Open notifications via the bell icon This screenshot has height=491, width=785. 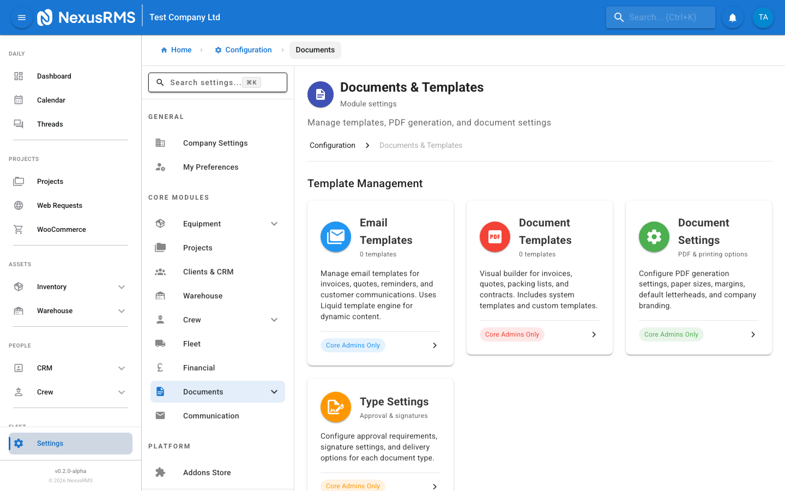point(732,17)
